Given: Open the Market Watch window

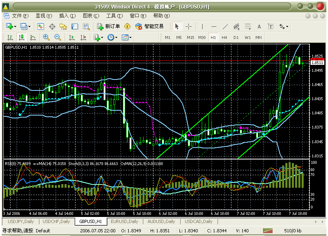Looking at the screenshot, I should point(41,26).
